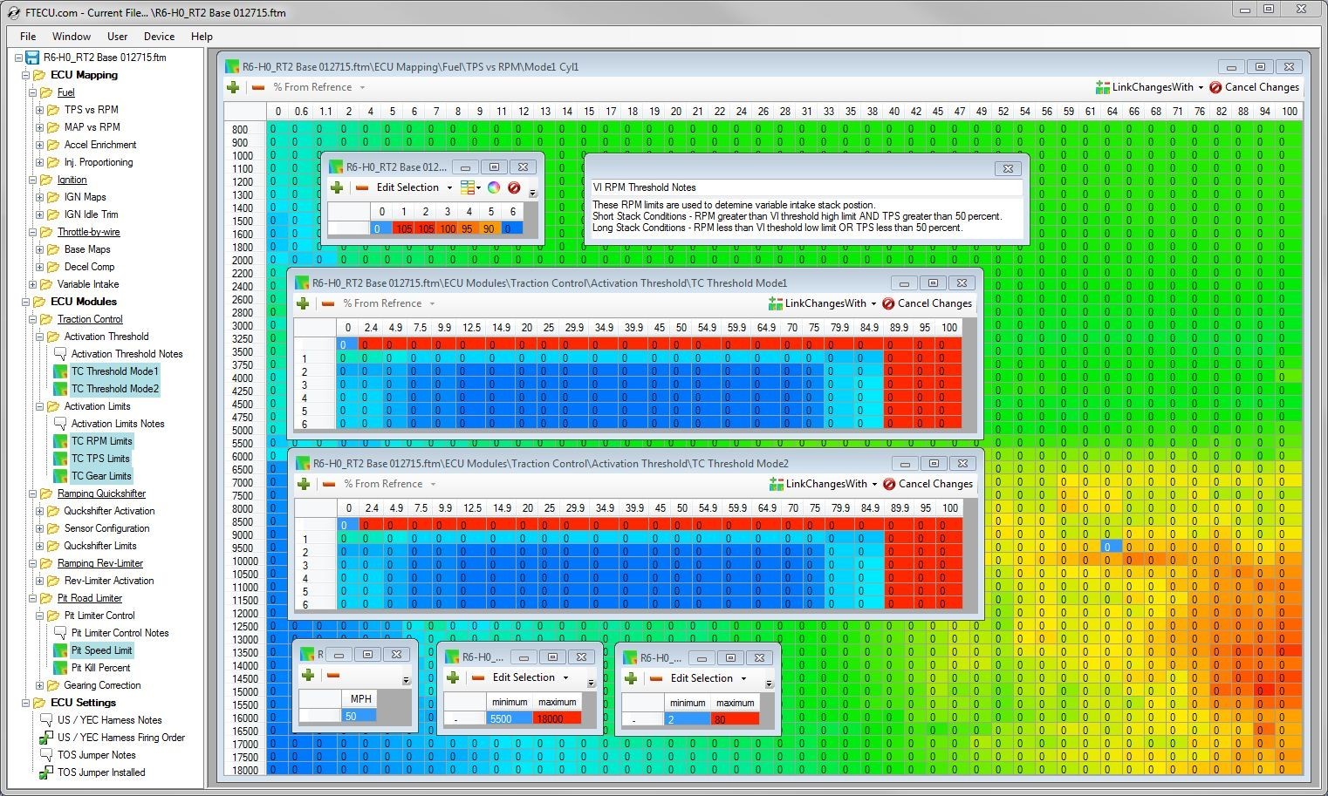Collapse the Traction Control tree node
Image resolution: width=1328 pixels, height=796 pixels.
[x=32, y=319]
